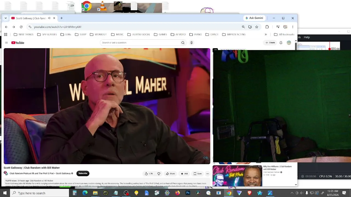Open the Club Random Podcast channel avatar
Viewport: 351px width, 197px height.
tap(5, 173)
